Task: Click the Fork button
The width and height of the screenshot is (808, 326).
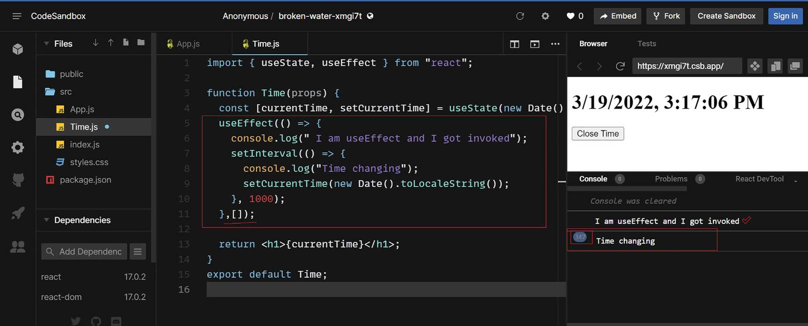Action: pos(666,16)
